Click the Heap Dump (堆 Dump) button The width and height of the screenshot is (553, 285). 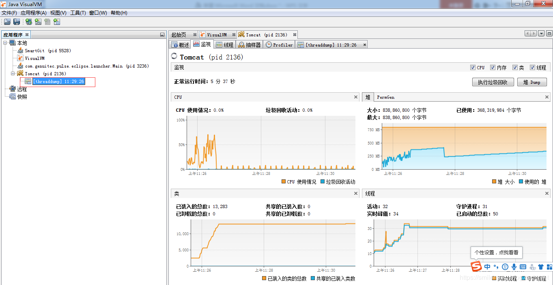pyautogui.click(x=532, y=82)
